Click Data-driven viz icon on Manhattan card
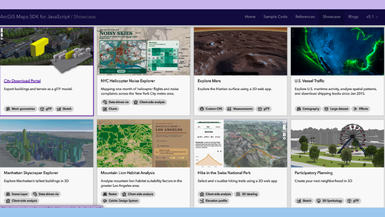 pyautogui.click(x=35, y=194)
